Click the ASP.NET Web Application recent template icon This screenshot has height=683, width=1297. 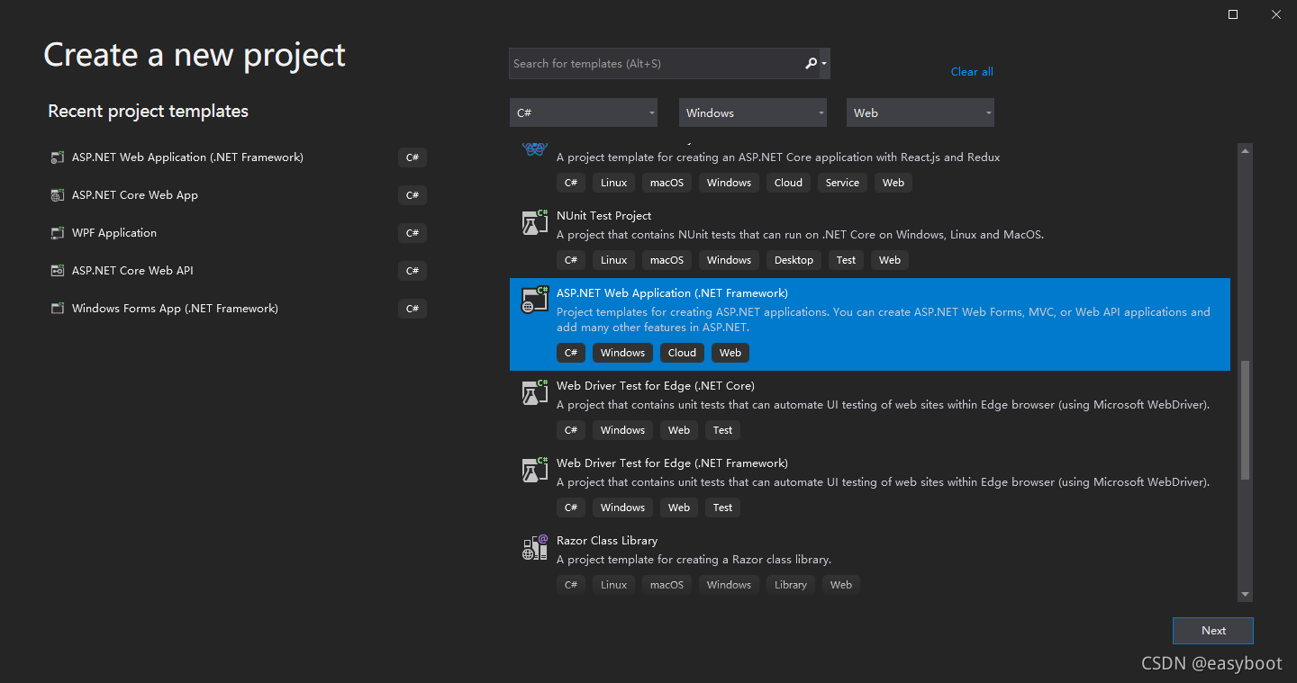click(58, 157)
